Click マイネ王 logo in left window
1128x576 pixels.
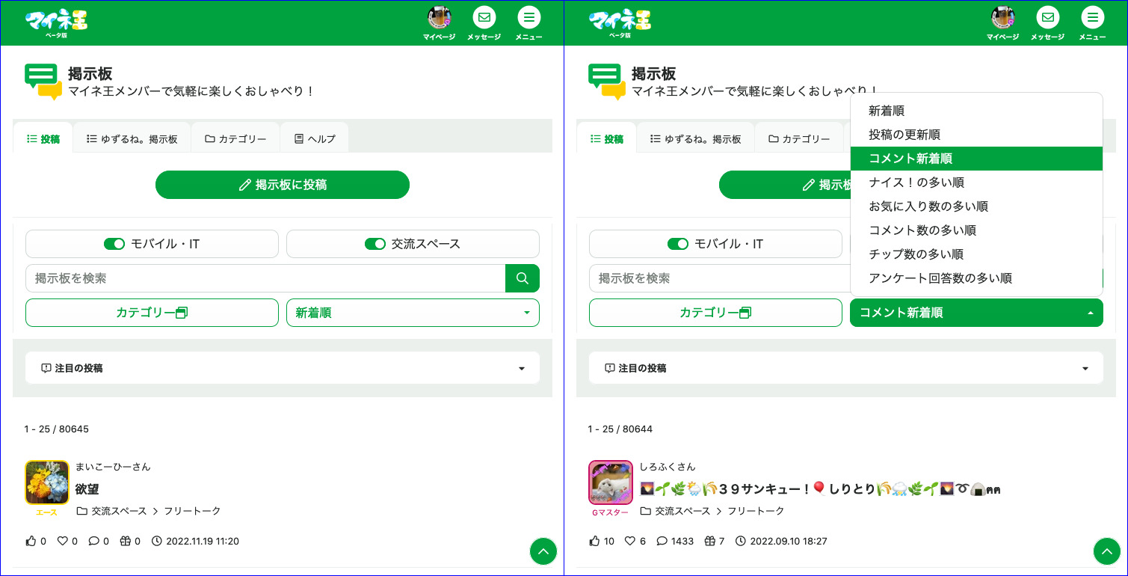(56, 23)
